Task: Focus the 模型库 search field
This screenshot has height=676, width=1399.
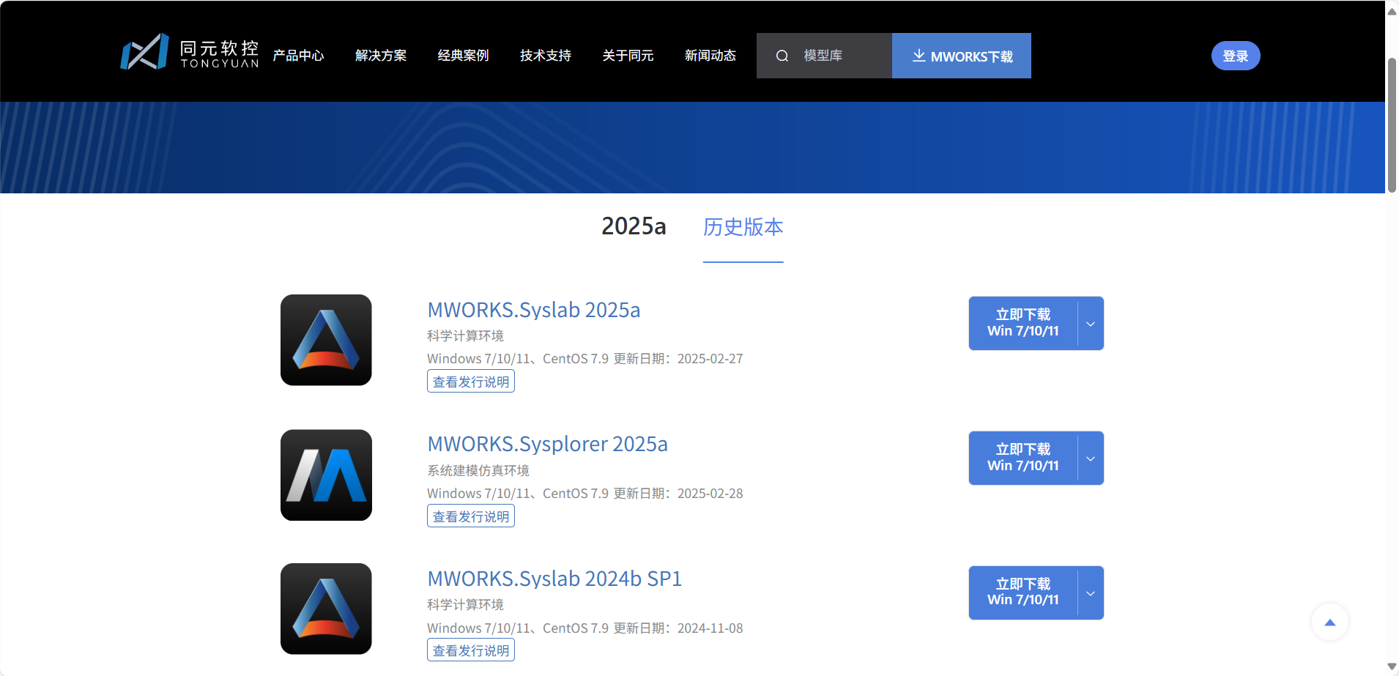Action: (x=825, y=56)
